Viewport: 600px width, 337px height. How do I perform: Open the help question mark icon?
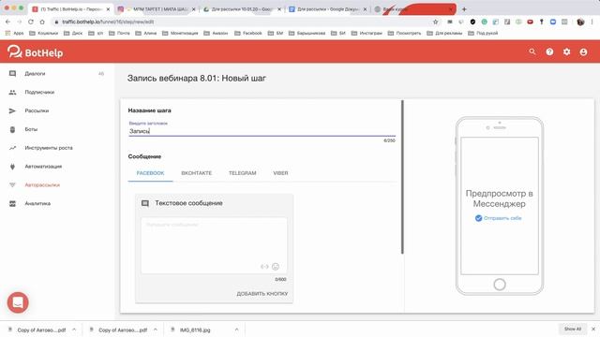click(x=549, y=52)
